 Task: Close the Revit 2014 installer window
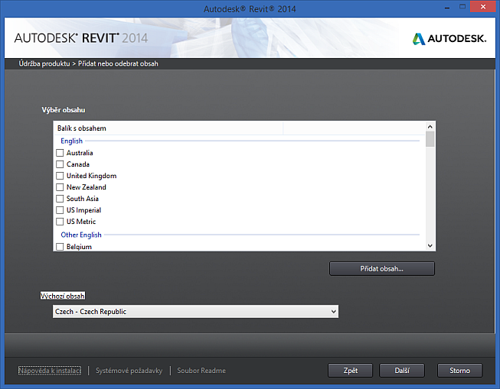[x=482, y=8]
